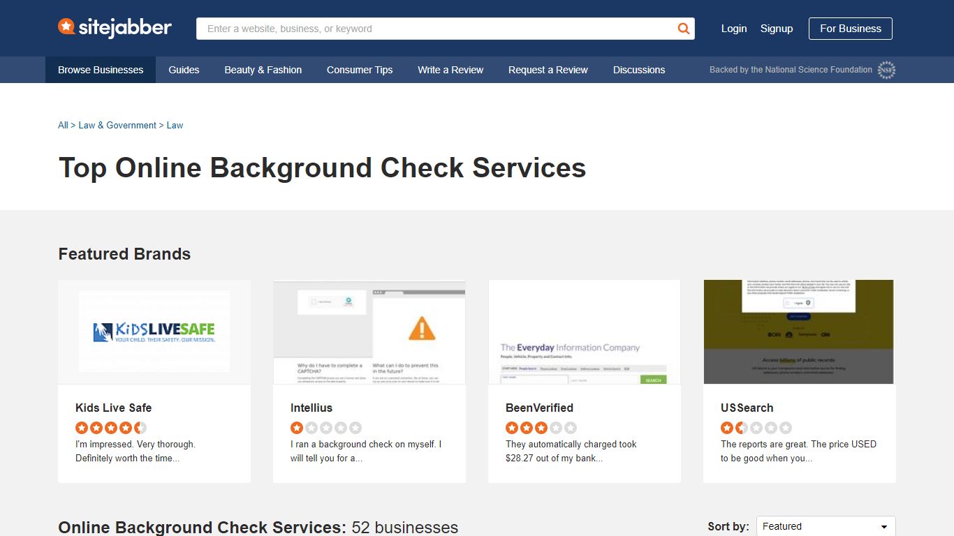954x536 pixels.
Task: Open the Login link
Action: [x=734, y=29]
